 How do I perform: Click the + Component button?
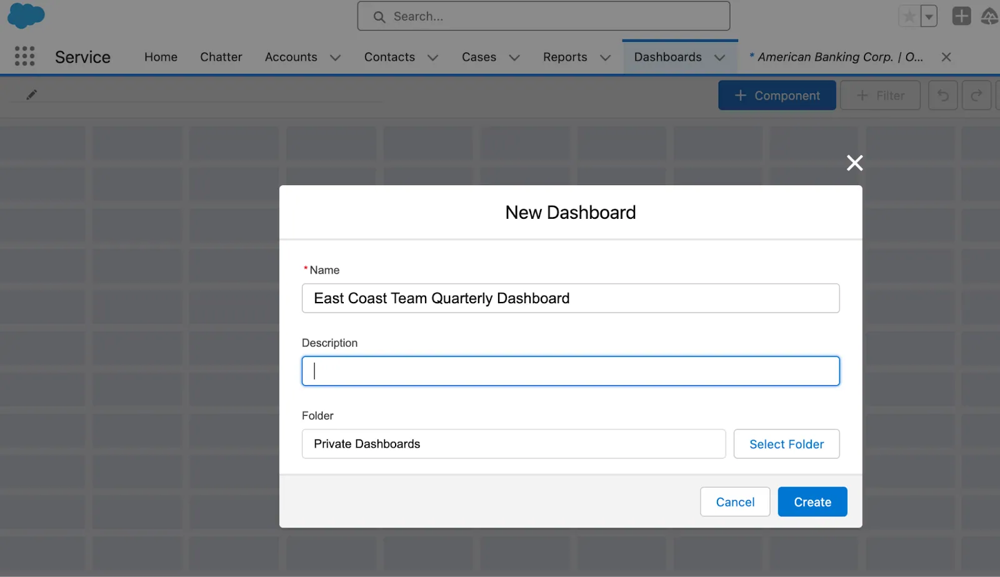click(x=777, y=96)
